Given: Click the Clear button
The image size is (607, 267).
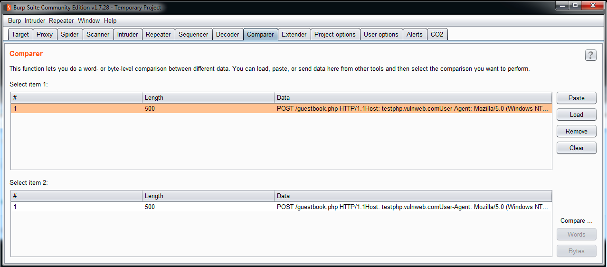Looking at the screenshot, I should (577, 148).
